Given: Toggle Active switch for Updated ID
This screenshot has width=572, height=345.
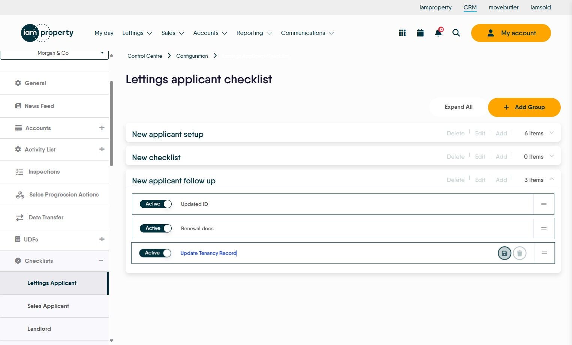Looking at the screenshot, I should coord(156,204).
